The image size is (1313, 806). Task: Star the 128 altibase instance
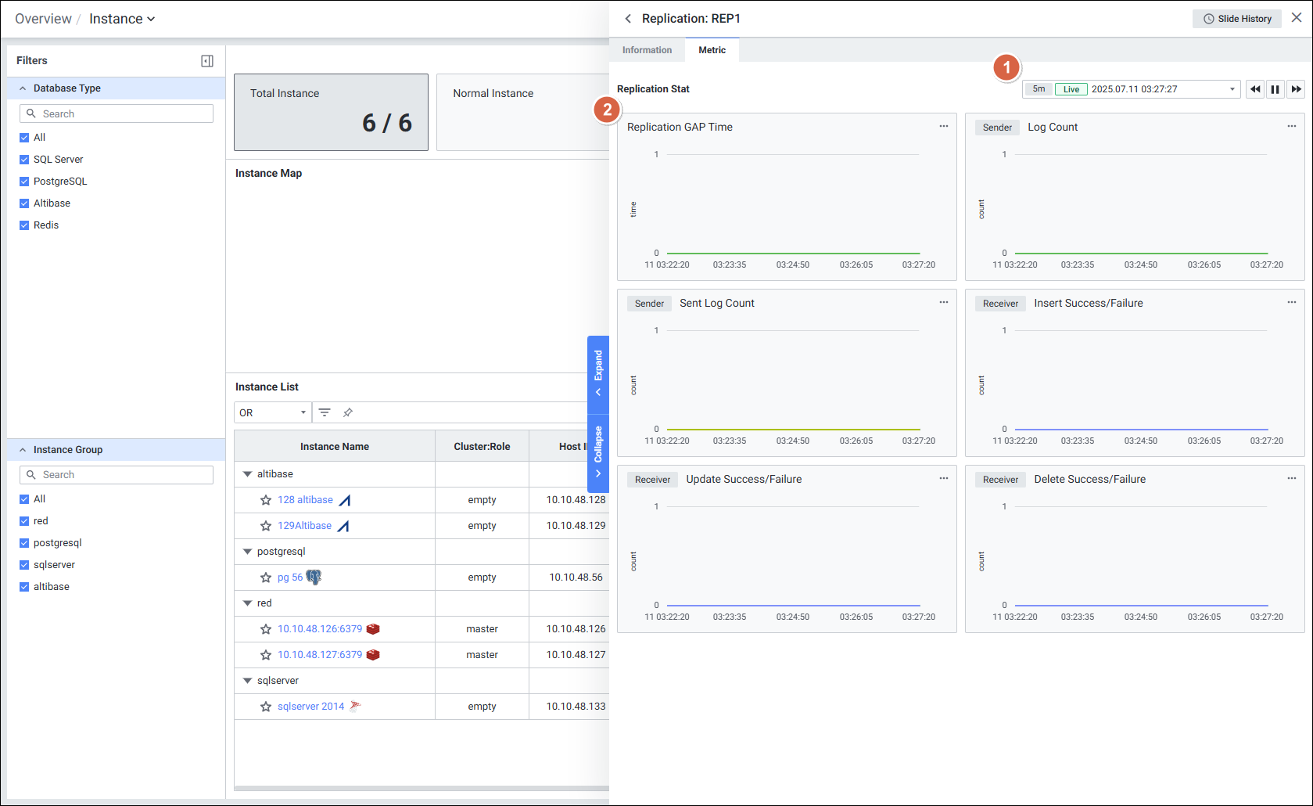[266, 500]
